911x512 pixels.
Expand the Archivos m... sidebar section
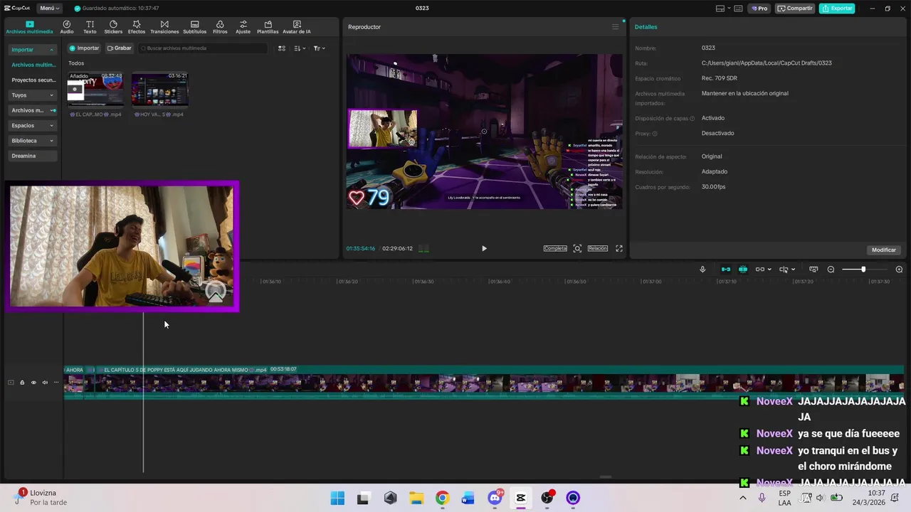click(x=33, y=110)
